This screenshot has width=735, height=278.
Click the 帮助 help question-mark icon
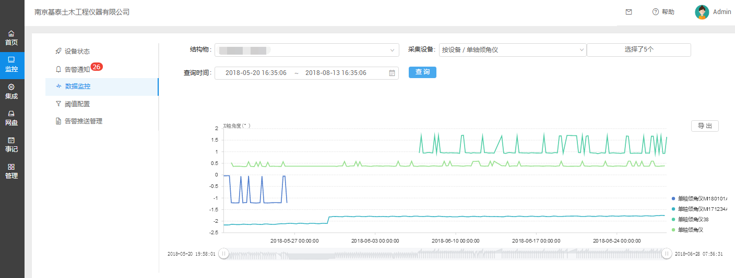tap(656, 12)
